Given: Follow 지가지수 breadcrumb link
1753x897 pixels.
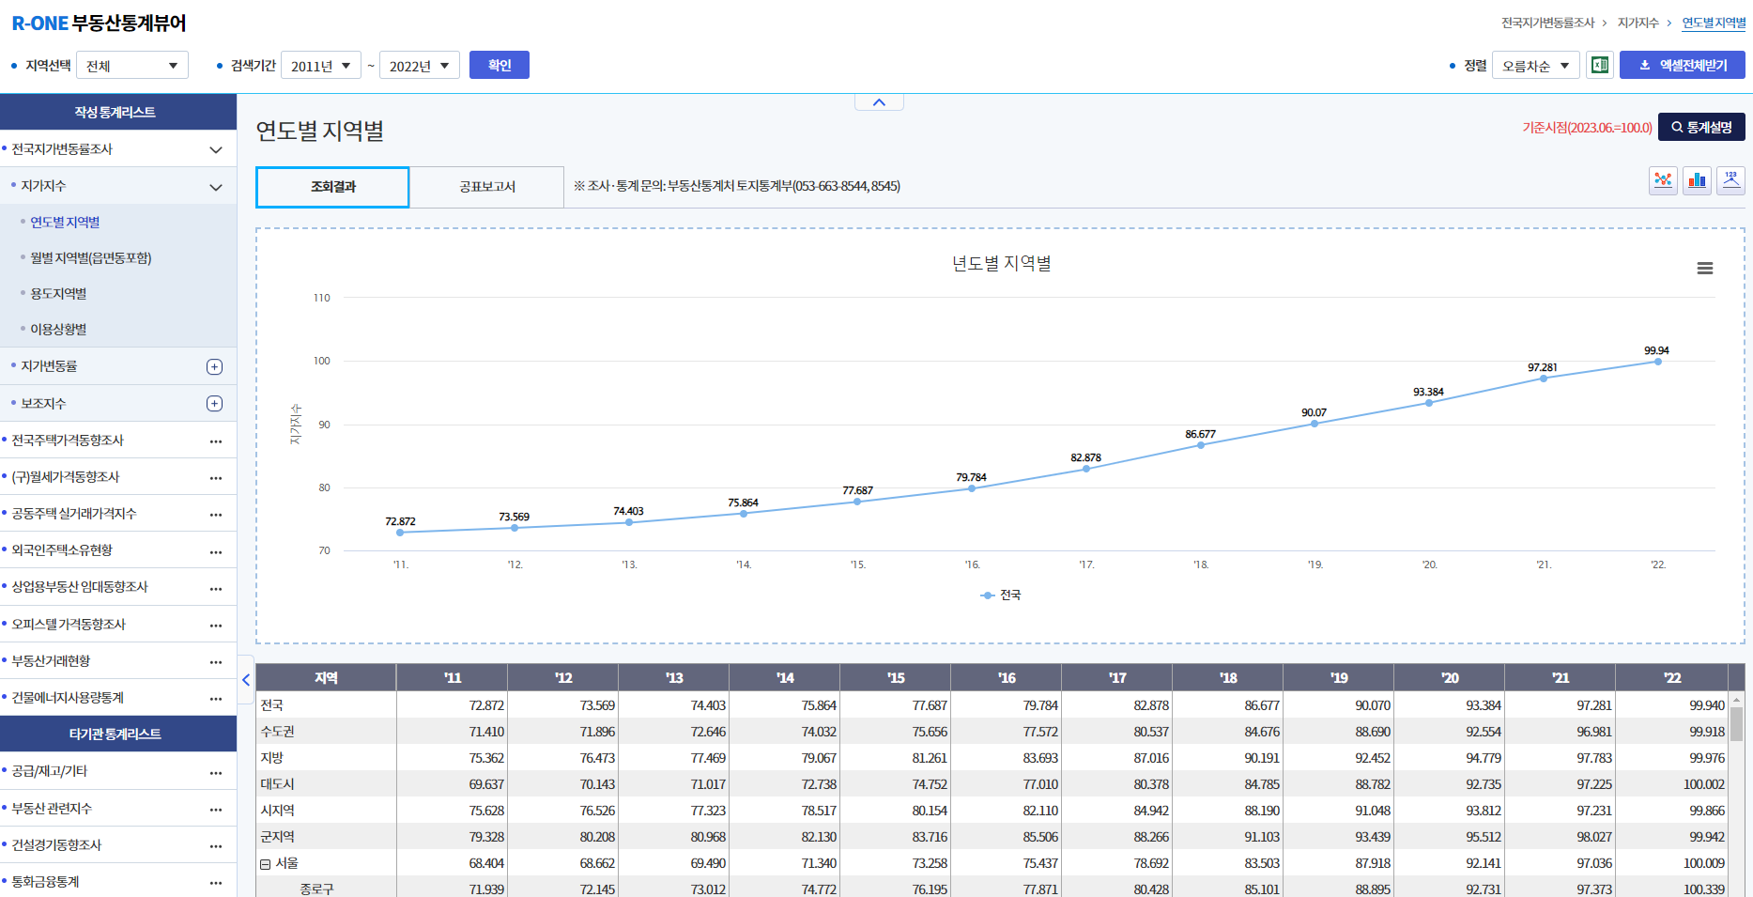Looking at the screenshot, I should pyautogui.click(x=1638, y=23).
